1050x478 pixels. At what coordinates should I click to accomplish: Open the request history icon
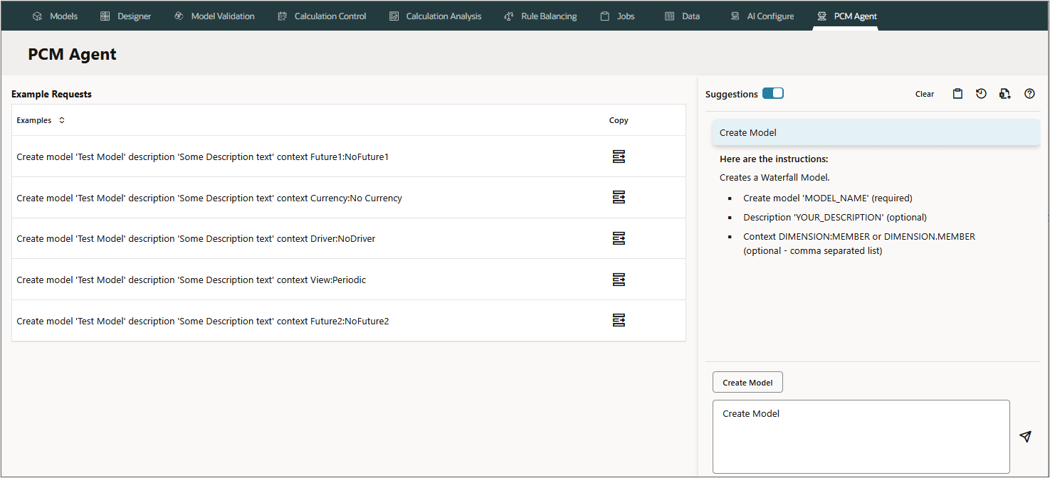click(x=981, y=94)
